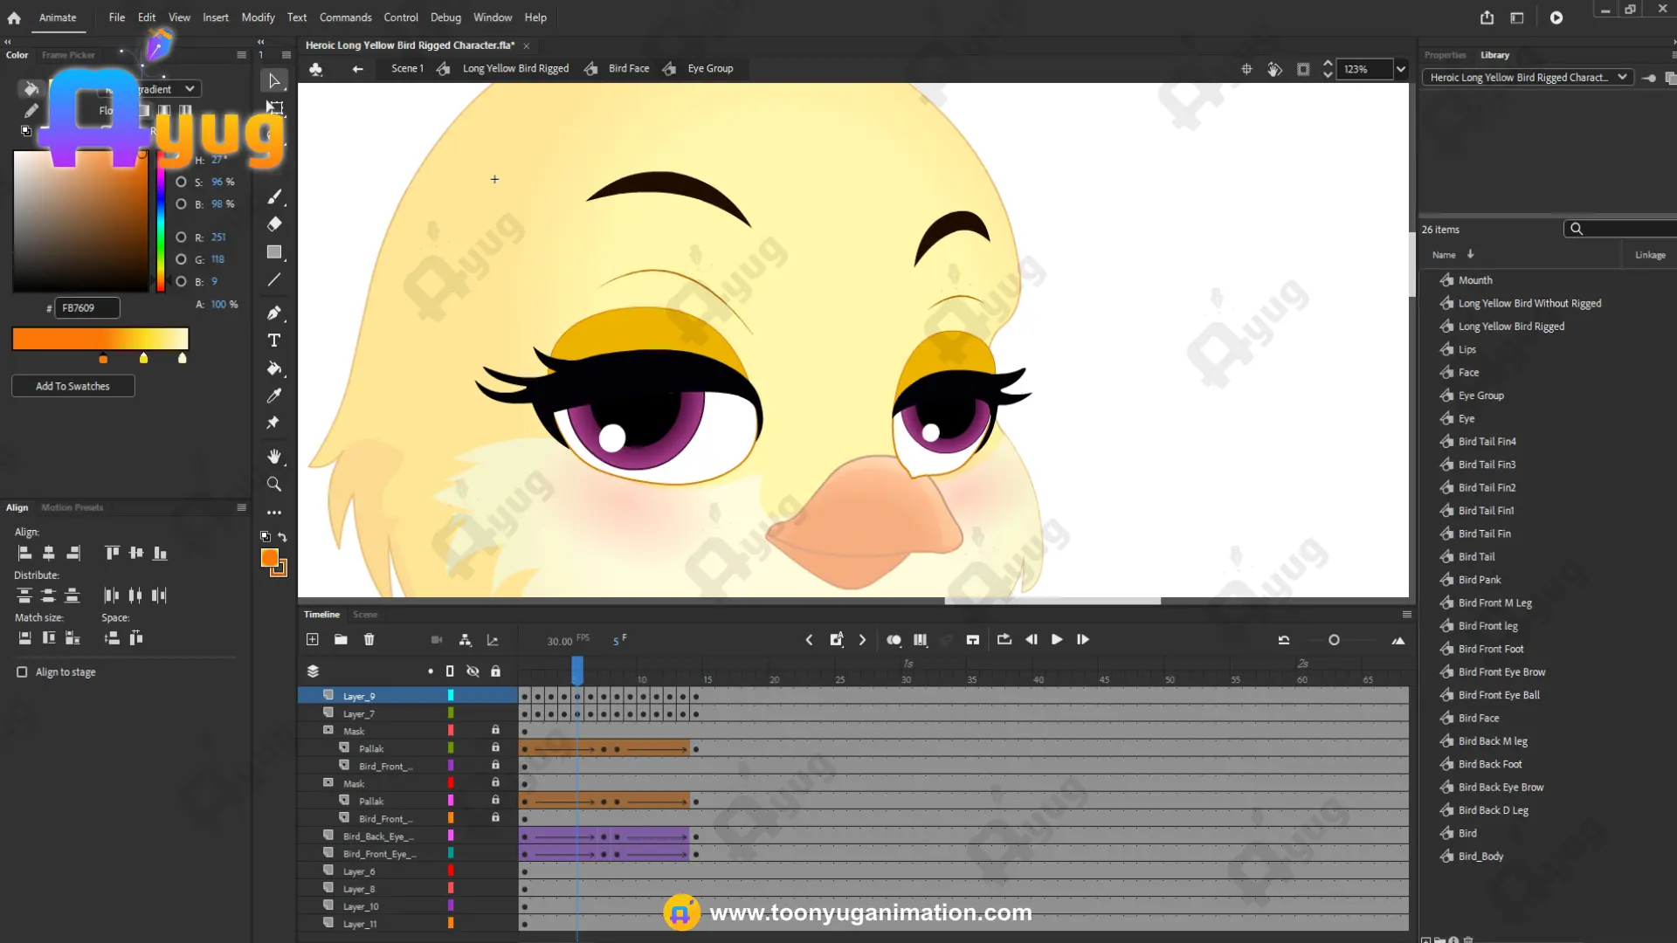This screenshot has width=1677, height=943.
Task: Delete layer with timeline trash icon
Action: [x=369, y=640]
